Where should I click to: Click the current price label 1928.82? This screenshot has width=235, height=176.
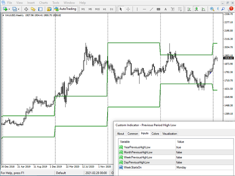(x=228, y=58)
